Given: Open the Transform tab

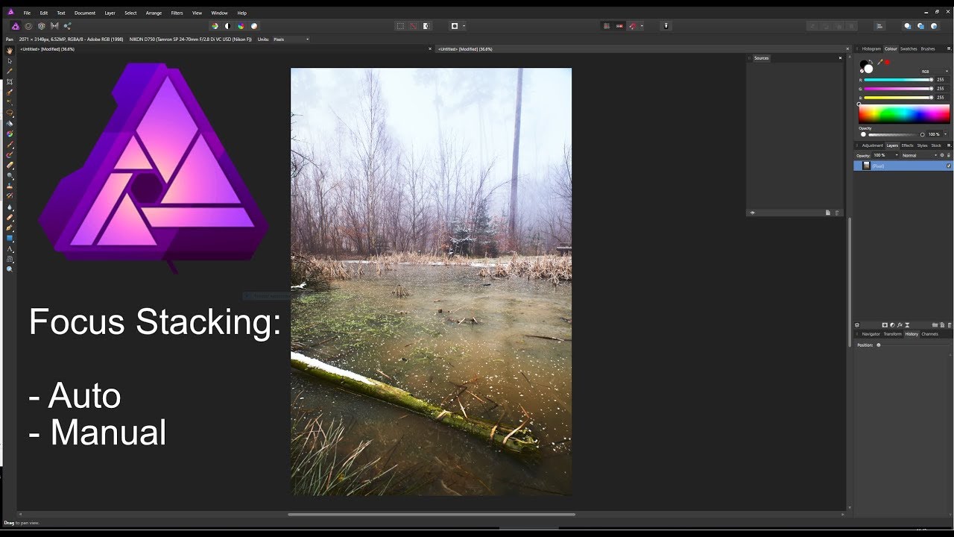Looking at the screenshot, I should [892, 334].
